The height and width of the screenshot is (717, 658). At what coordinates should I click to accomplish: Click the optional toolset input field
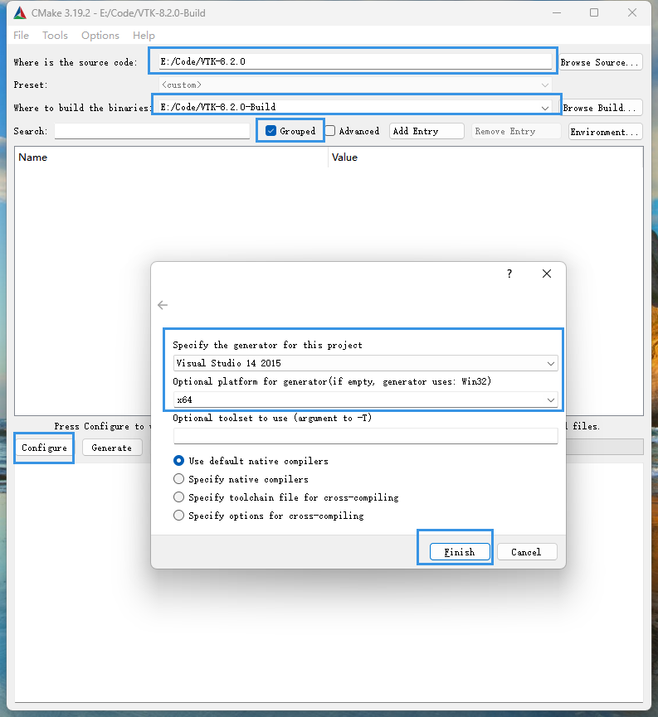click(365, 436)
